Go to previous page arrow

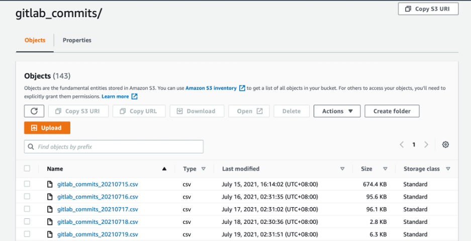[402, 145]
